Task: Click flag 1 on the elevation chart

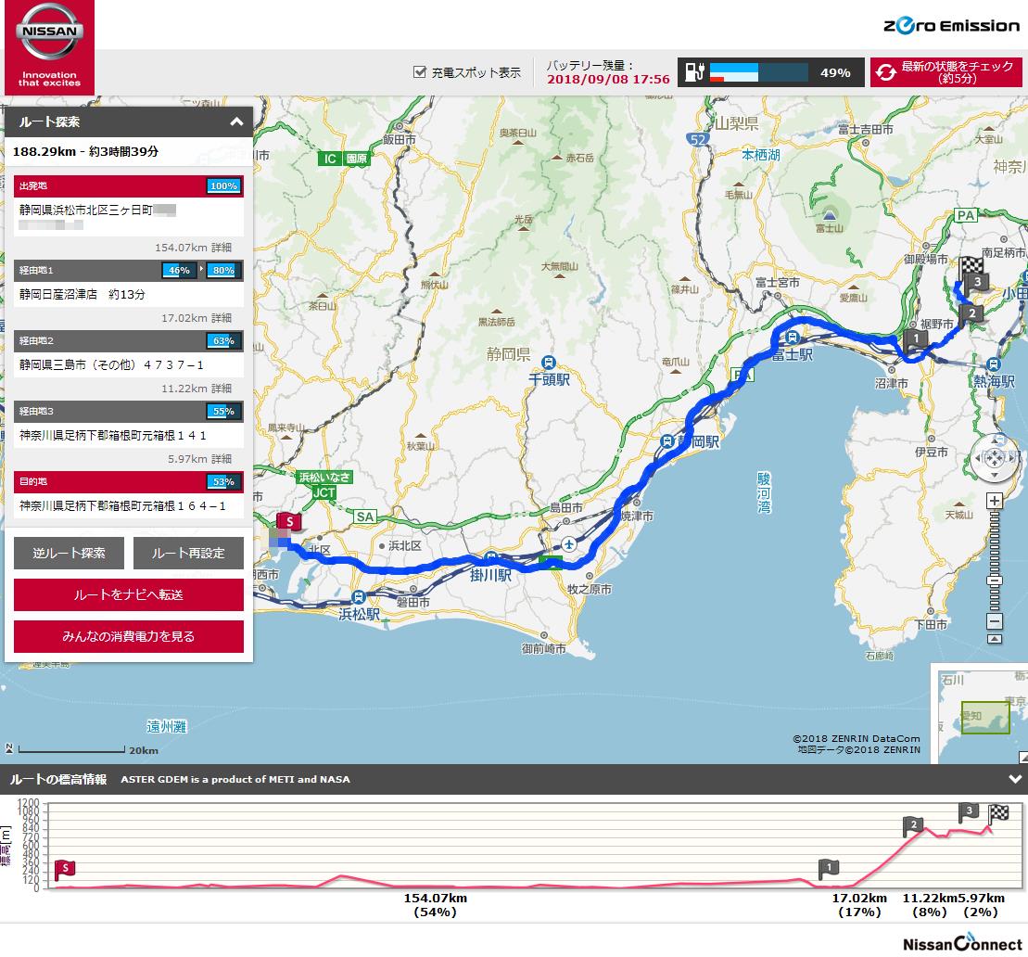Action: point(829,869)
